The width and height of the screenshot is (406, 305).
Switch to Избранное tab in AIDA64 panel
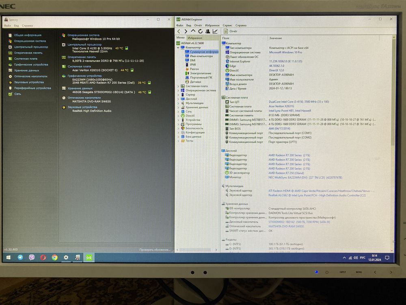tap(195, 38)
